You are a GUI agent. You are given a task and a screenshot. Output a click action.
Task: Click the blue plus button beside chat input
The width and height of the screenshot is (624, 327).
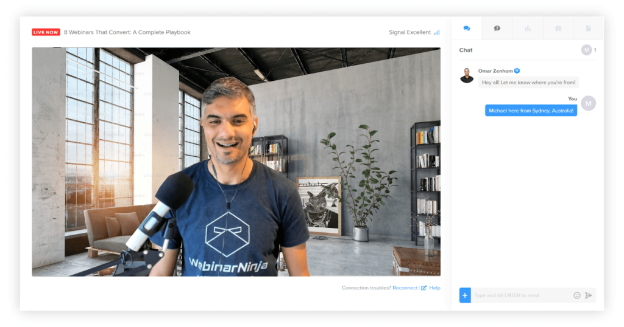pyautogui.click(x=464, y=295)
